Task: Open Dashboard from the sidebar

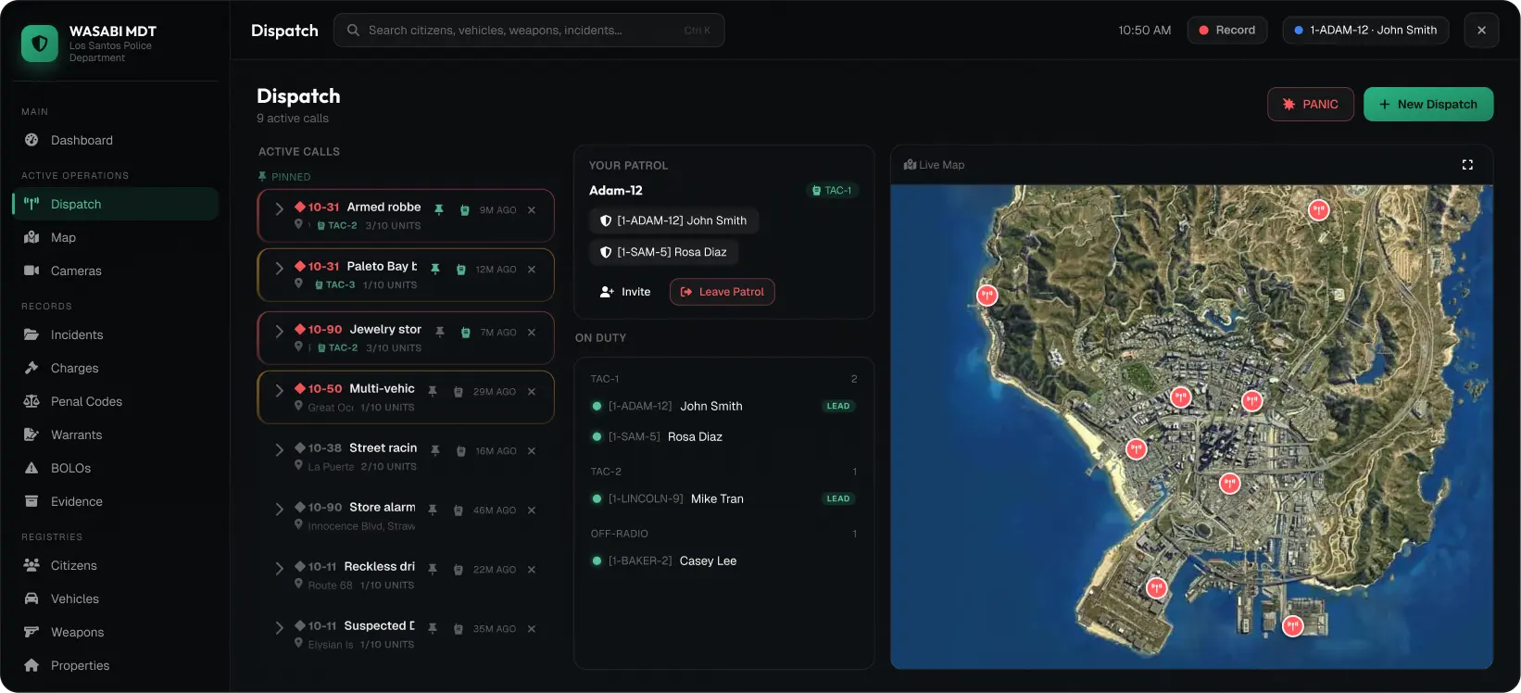Action: click(x=115, y=140)
